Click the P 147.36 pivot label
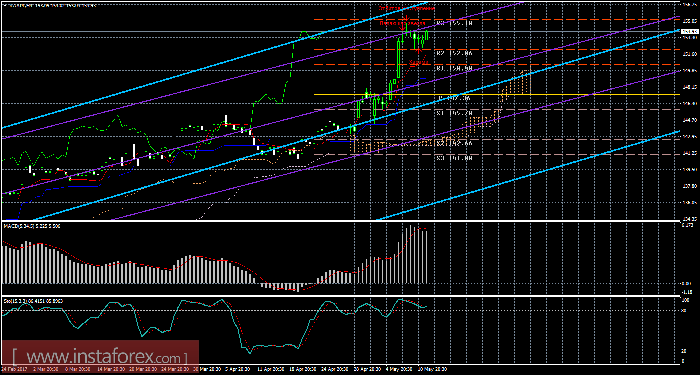The height and width of the screenshot is (375, 700). (x=454, y=98)
